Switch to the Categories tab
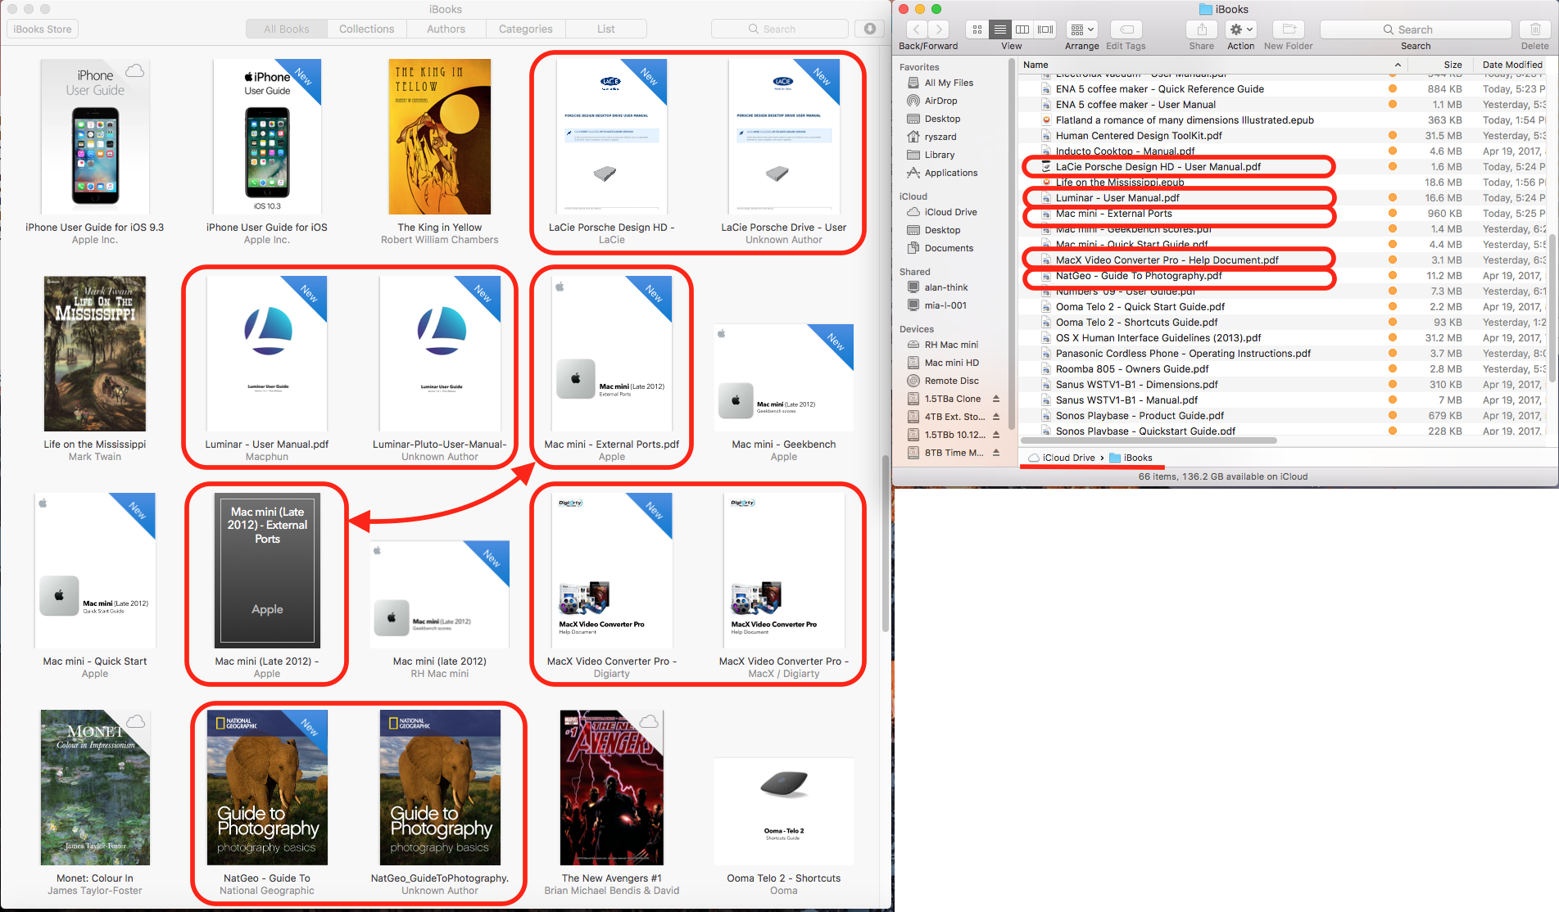 click(x=525, y=29)
